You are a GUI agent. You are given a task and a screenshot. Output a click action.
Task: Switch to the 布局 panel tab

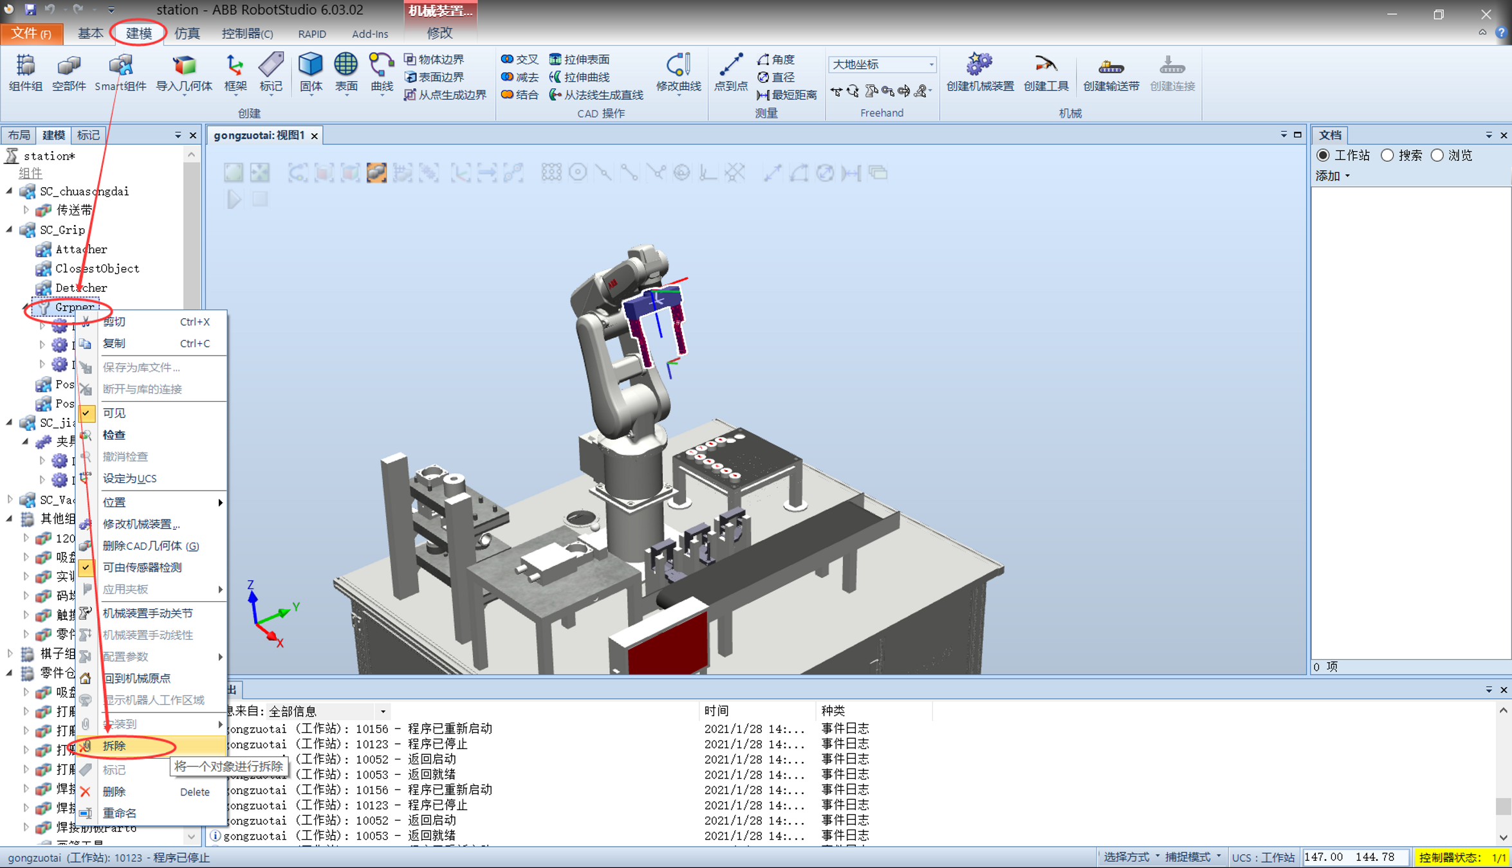(19, 135)
